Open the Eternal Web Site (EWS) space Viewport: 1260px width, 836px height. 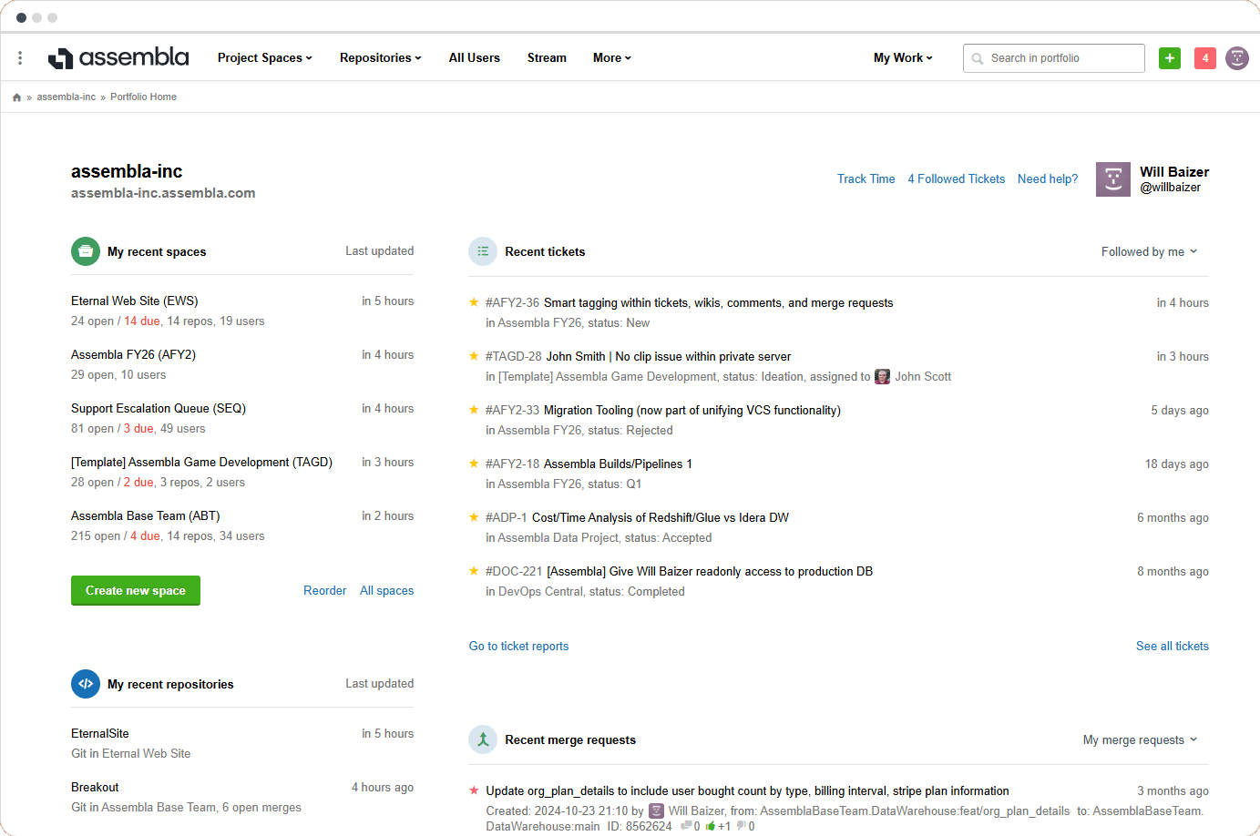click(135, 301)
